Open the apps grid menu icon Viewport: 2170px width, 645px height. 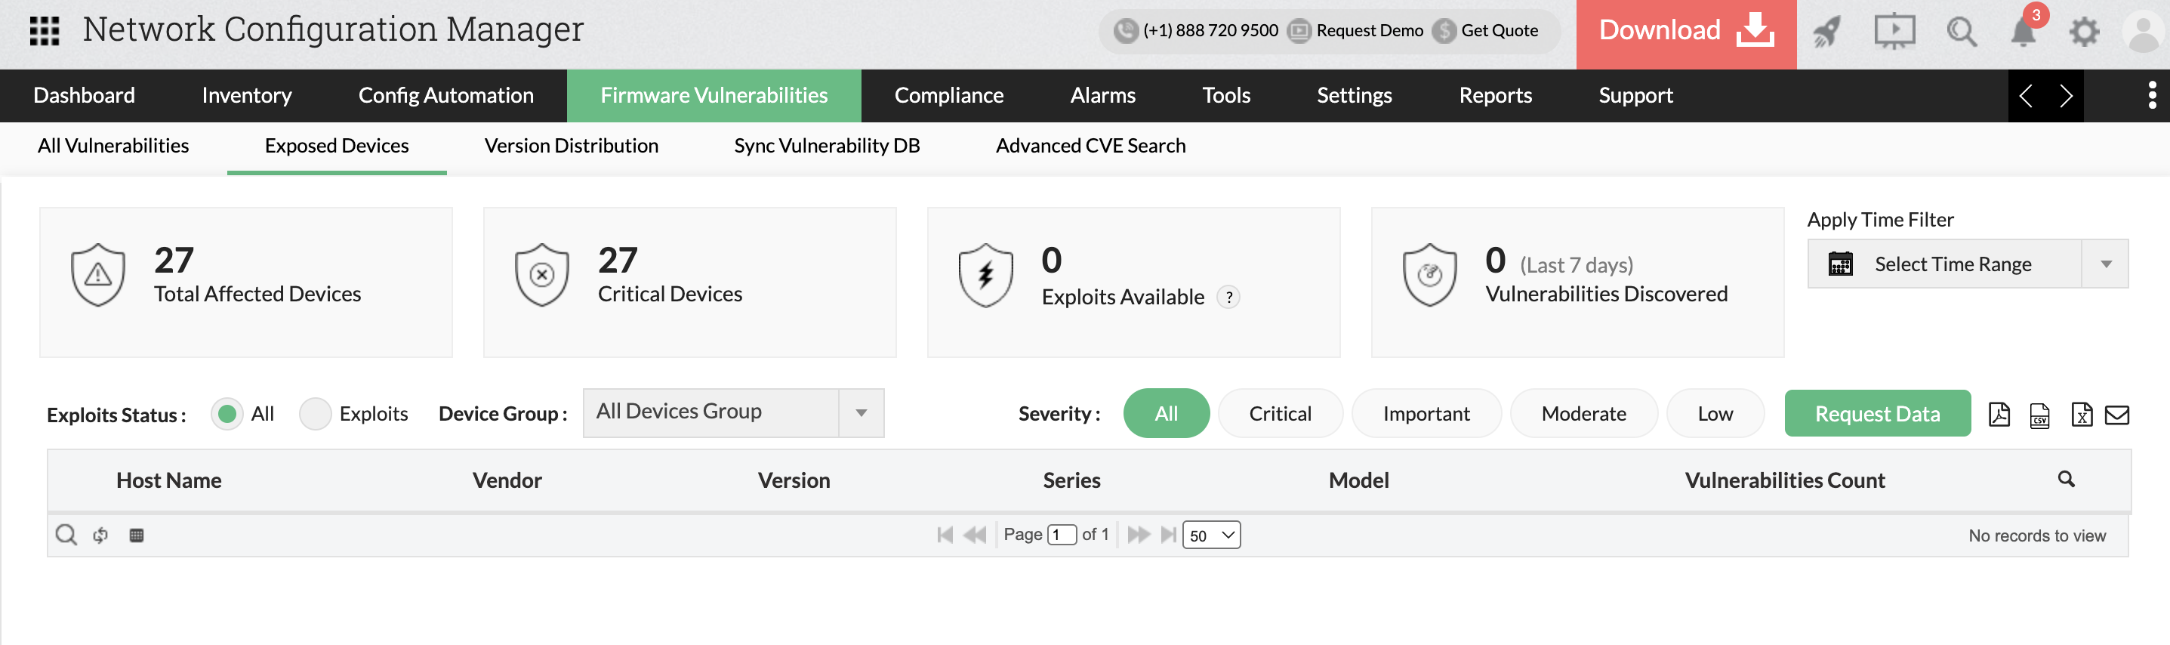tap(44, 30)
